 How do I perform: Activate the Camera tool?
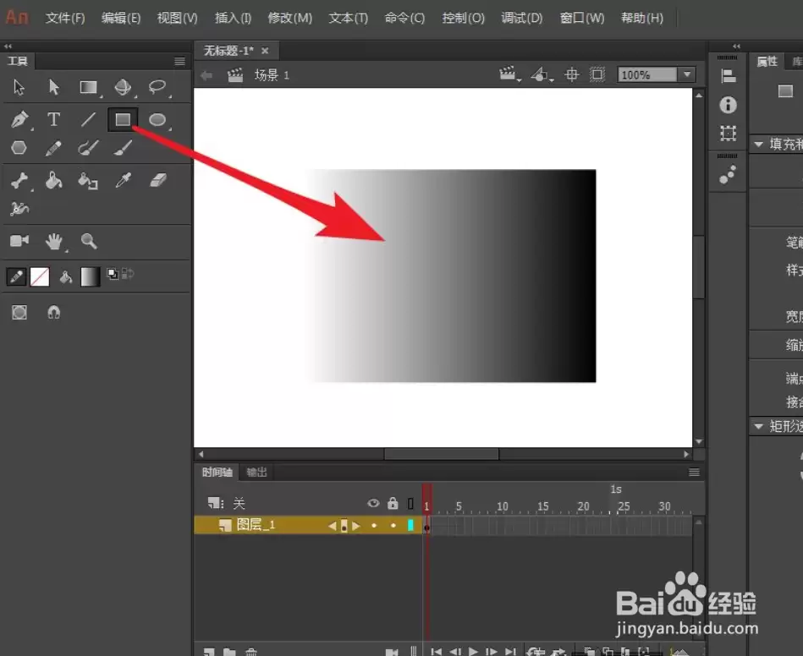pyautogui.click(x=19, y=240)
